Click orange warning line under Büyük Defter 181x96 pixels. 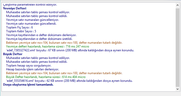64,73
